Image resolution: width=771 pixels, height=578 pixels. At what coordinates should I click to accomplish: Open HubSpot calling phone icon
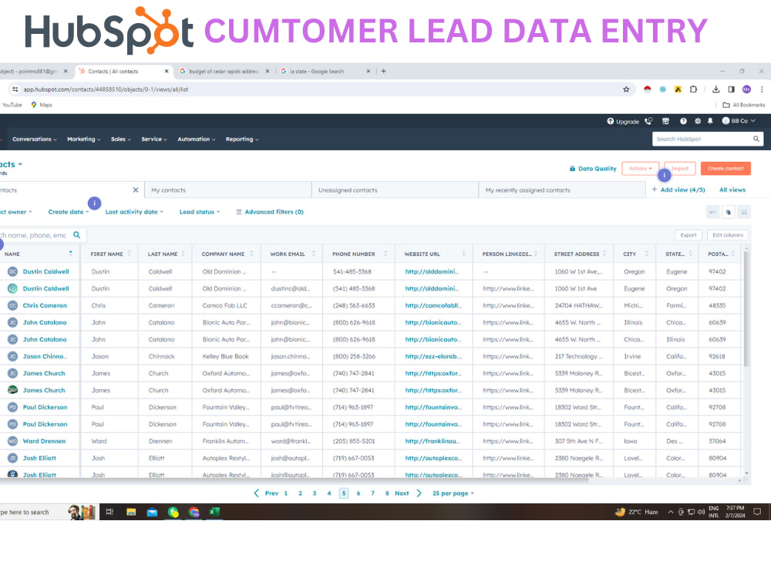click(x=648, y=121)
